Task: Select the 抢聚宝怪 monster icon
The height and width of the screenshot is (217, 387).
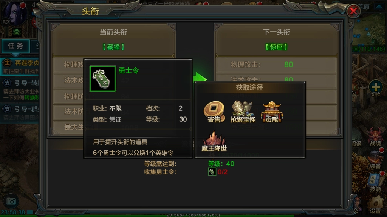Action: 243,111
